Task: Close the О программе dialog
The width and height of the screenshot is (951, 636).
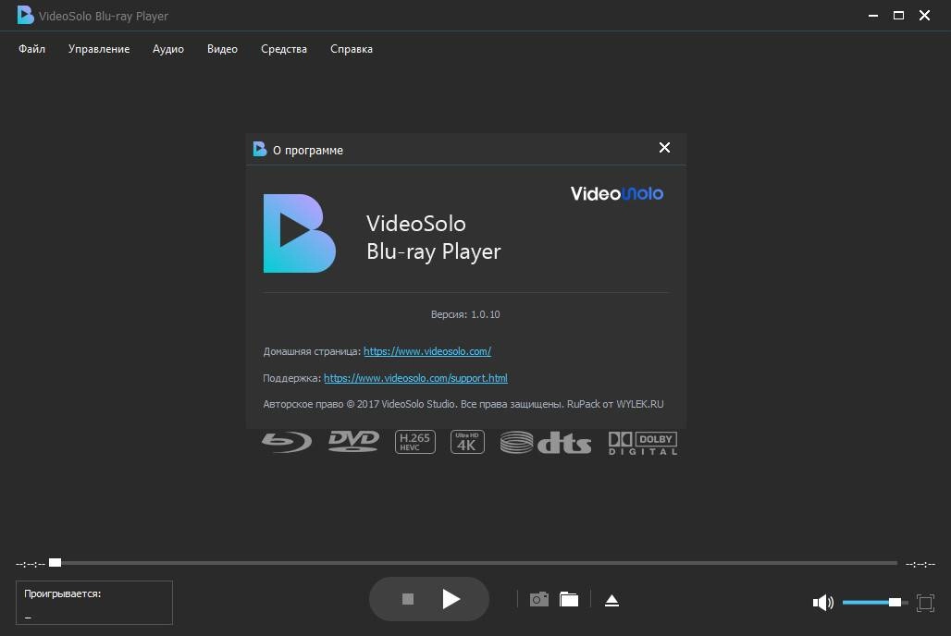Action: pos(665,148)
